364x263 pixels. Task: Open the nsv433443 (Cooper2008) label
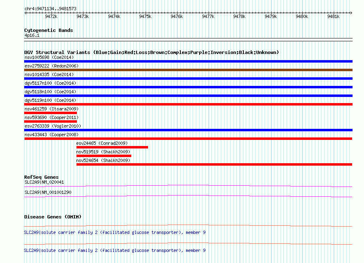tap(52, 135)
